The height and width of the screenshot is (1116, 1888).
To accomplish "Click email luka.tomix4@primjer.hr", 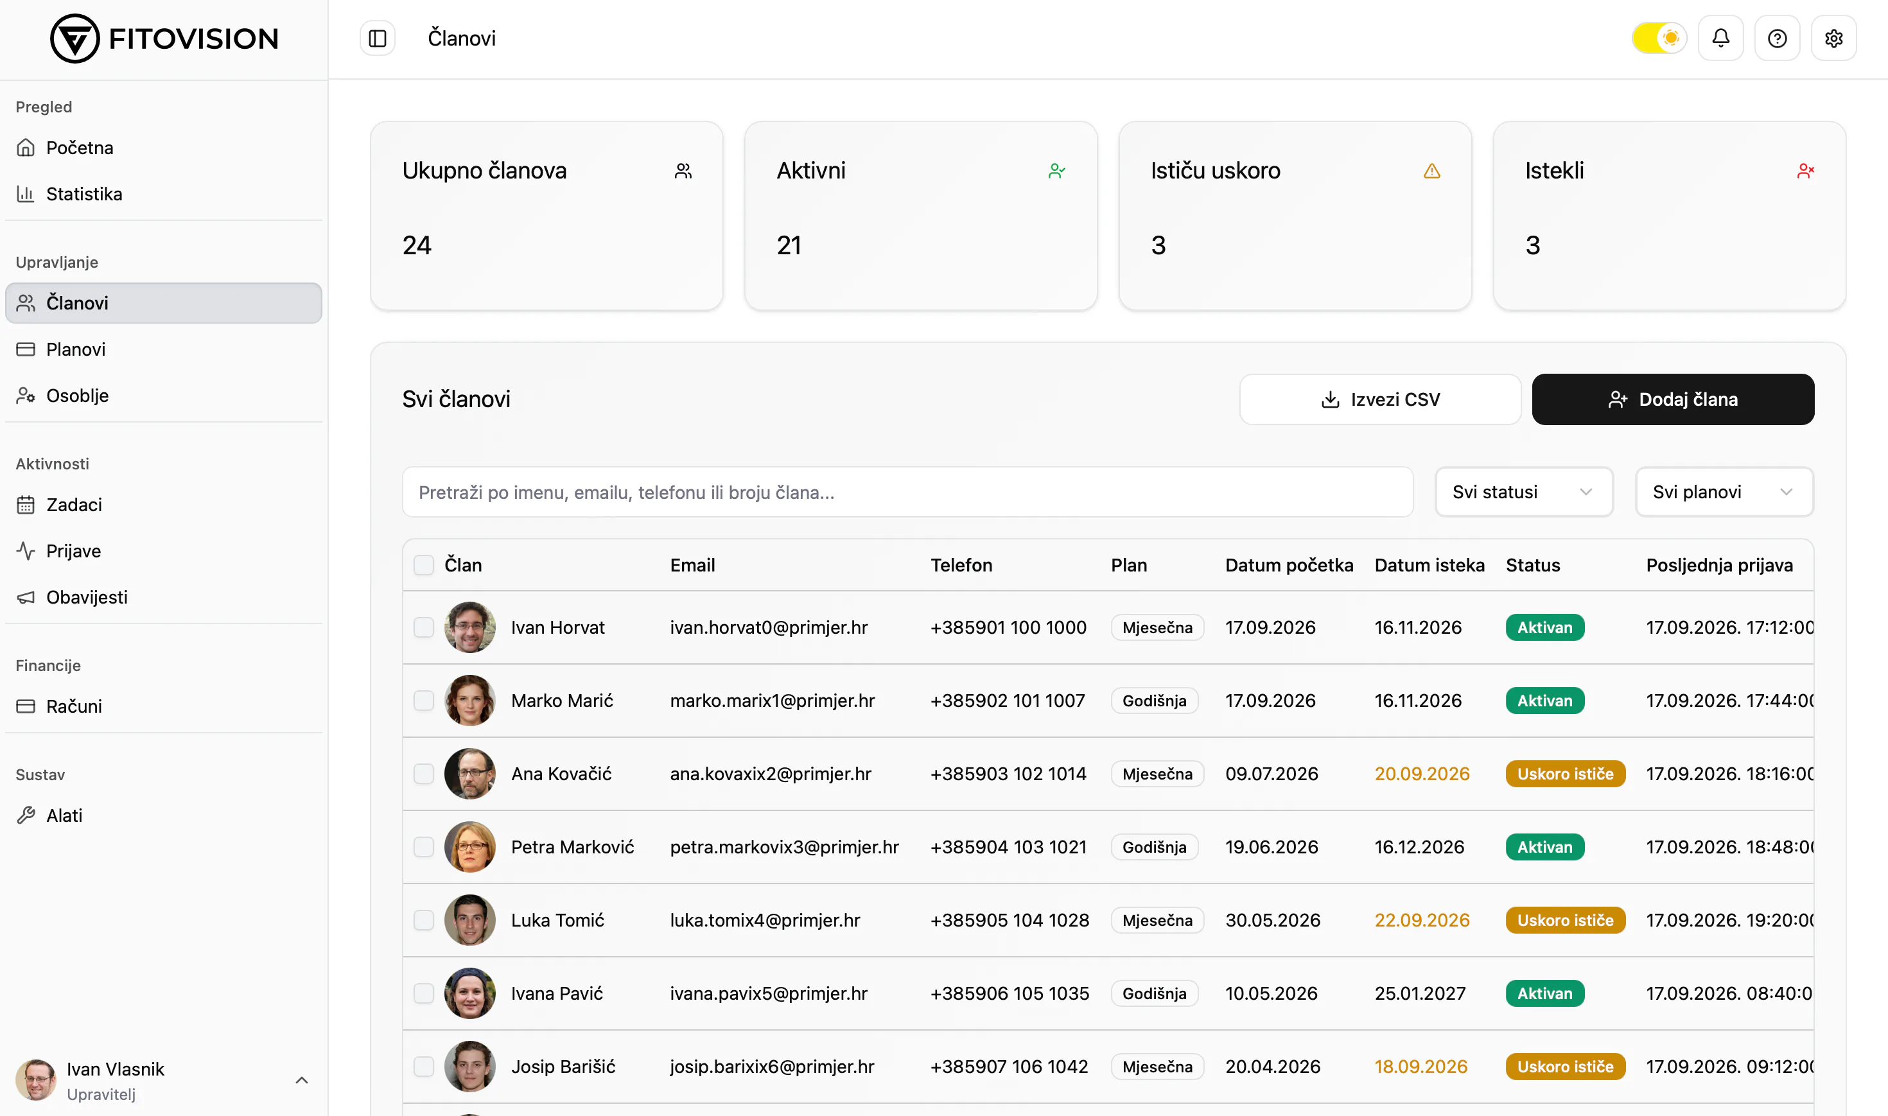I will click(x=765, y=920).
